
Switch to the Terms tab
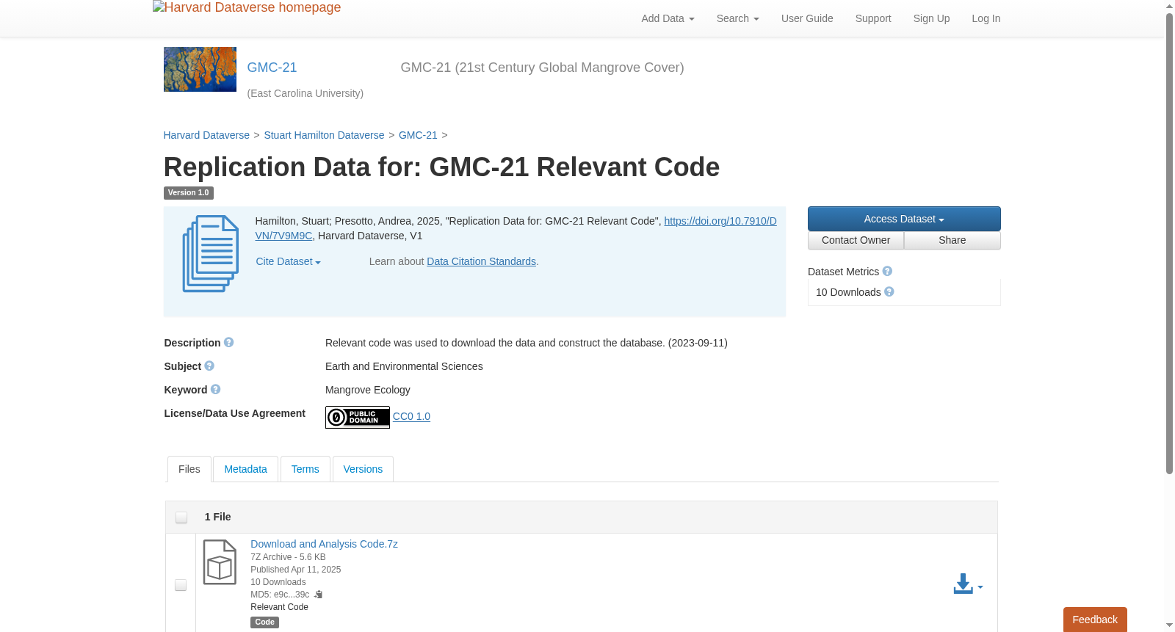pos(305,469)
